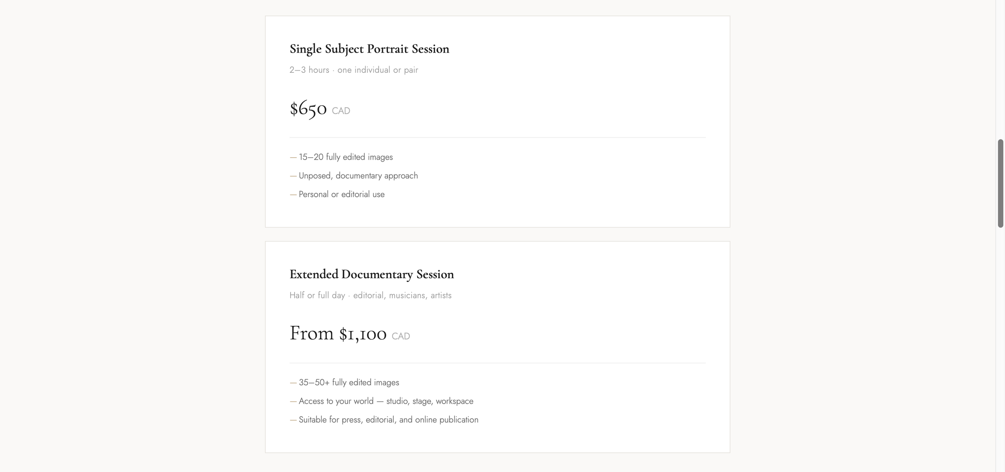Click the From $1,100 price text
The width and height of the screenshot is (1005, 472).
338,334
